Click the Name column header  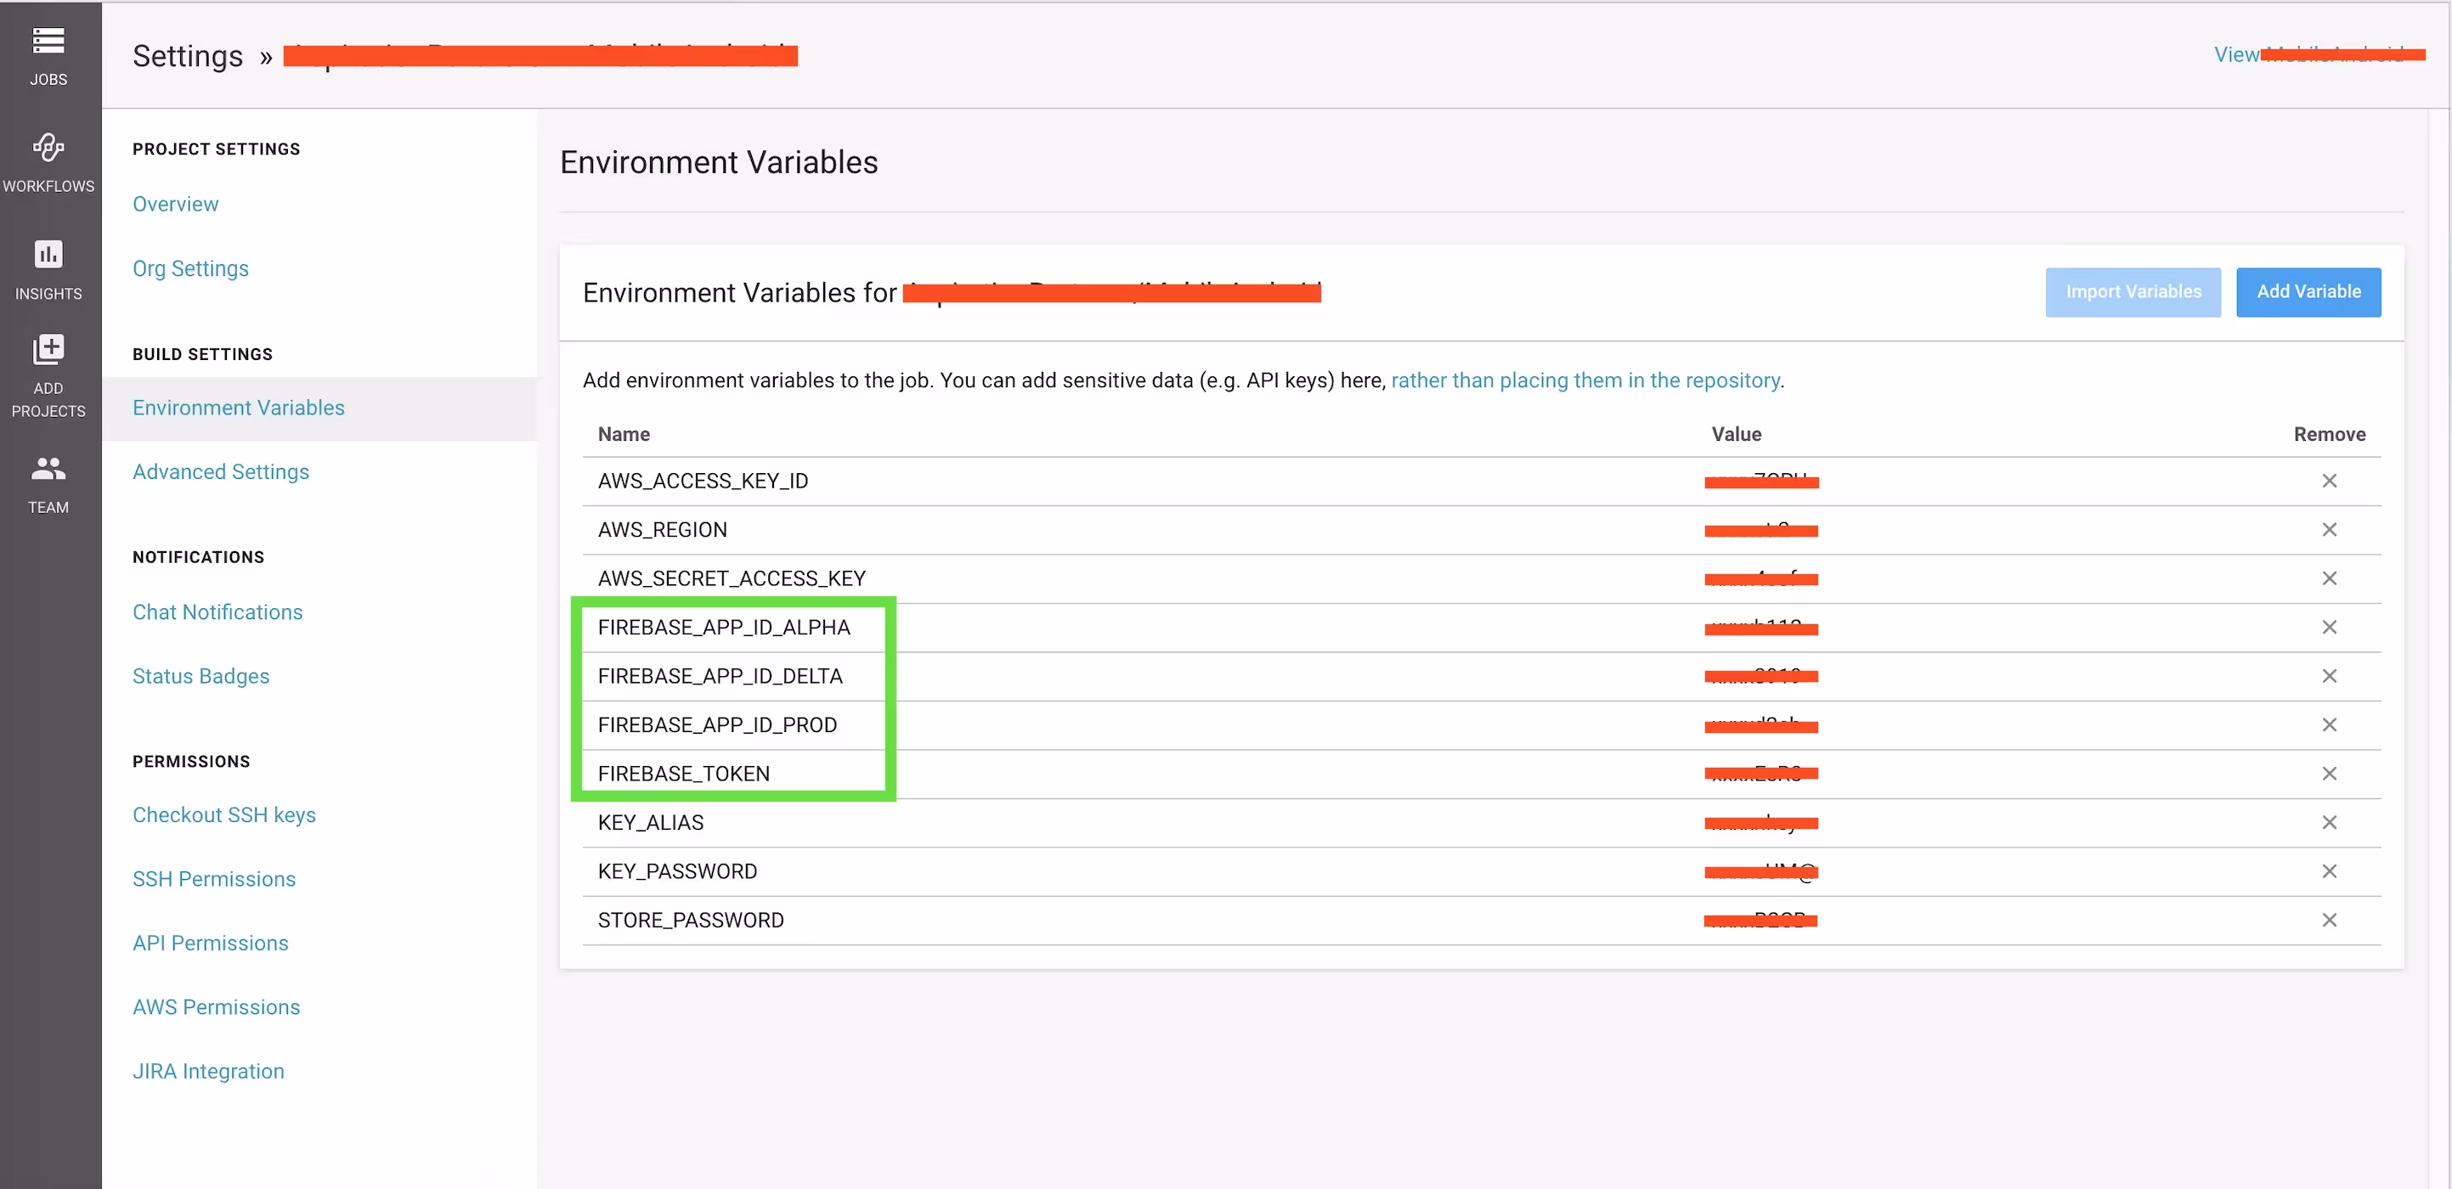[x=624, y=434]
